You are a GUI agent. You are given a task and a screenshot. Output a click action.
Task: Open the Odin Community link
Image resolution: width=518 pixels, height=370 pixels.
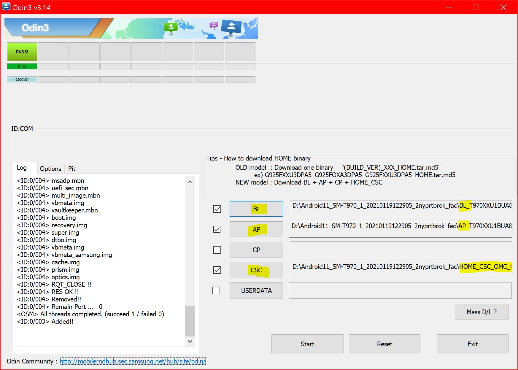pos(132,361)
